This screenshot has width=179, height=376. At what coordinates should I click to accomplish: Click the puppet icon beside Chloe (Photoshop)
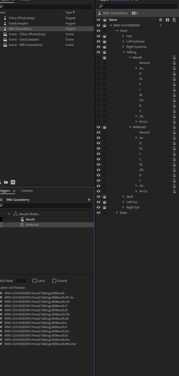click(5, 18)
